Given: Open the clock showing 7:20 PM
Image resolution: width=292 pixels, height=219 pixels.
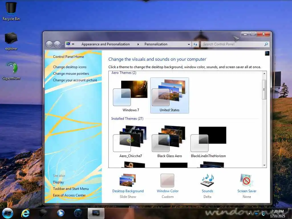Looking at the screenshot, I should [x=277, y=214].
